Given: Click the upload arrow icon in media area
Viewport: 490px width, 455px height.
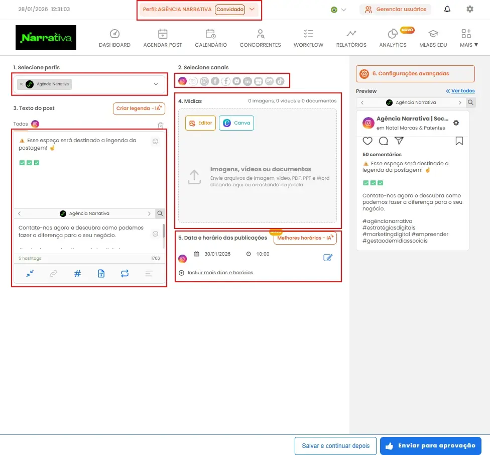Looking at the screenshot, I should tap(194, 177).
